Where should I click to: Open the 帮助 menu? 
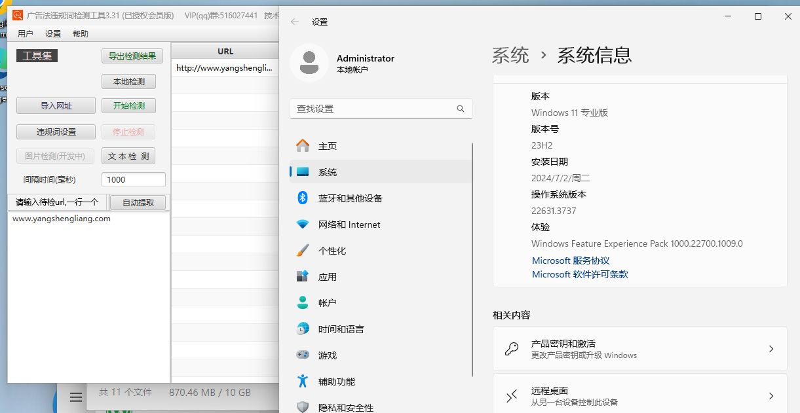pos(81,34)
